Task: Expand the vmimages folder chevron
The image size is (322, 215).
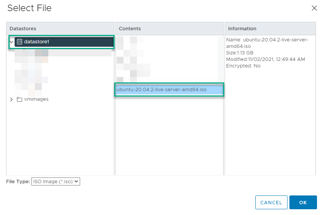Action: (x=11, y=99)
